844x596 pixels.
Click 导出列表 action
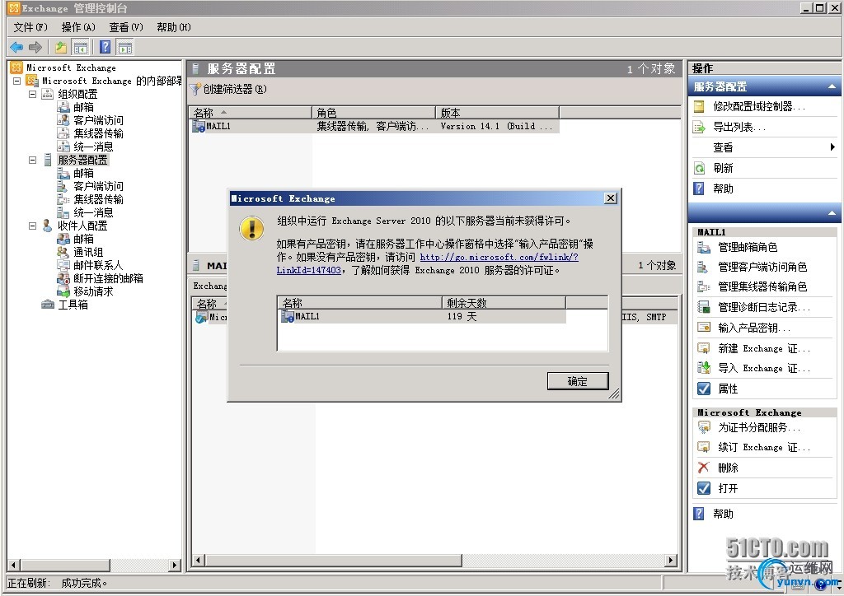[739, 128]
